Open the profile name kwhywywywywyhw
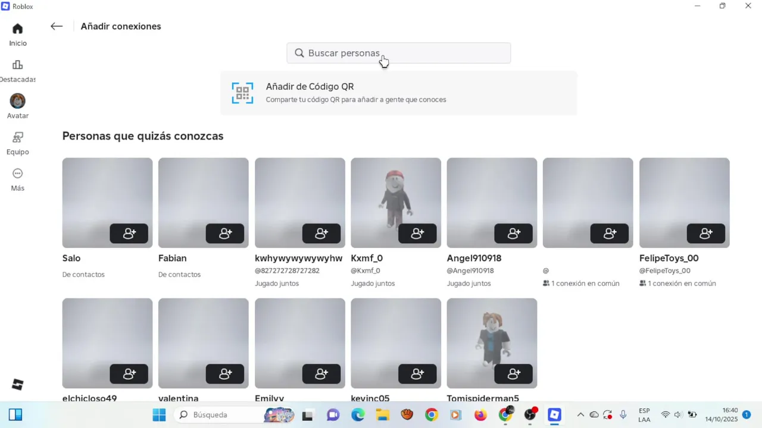The height and width of the screenshot is (428, 762). (299, 258)
